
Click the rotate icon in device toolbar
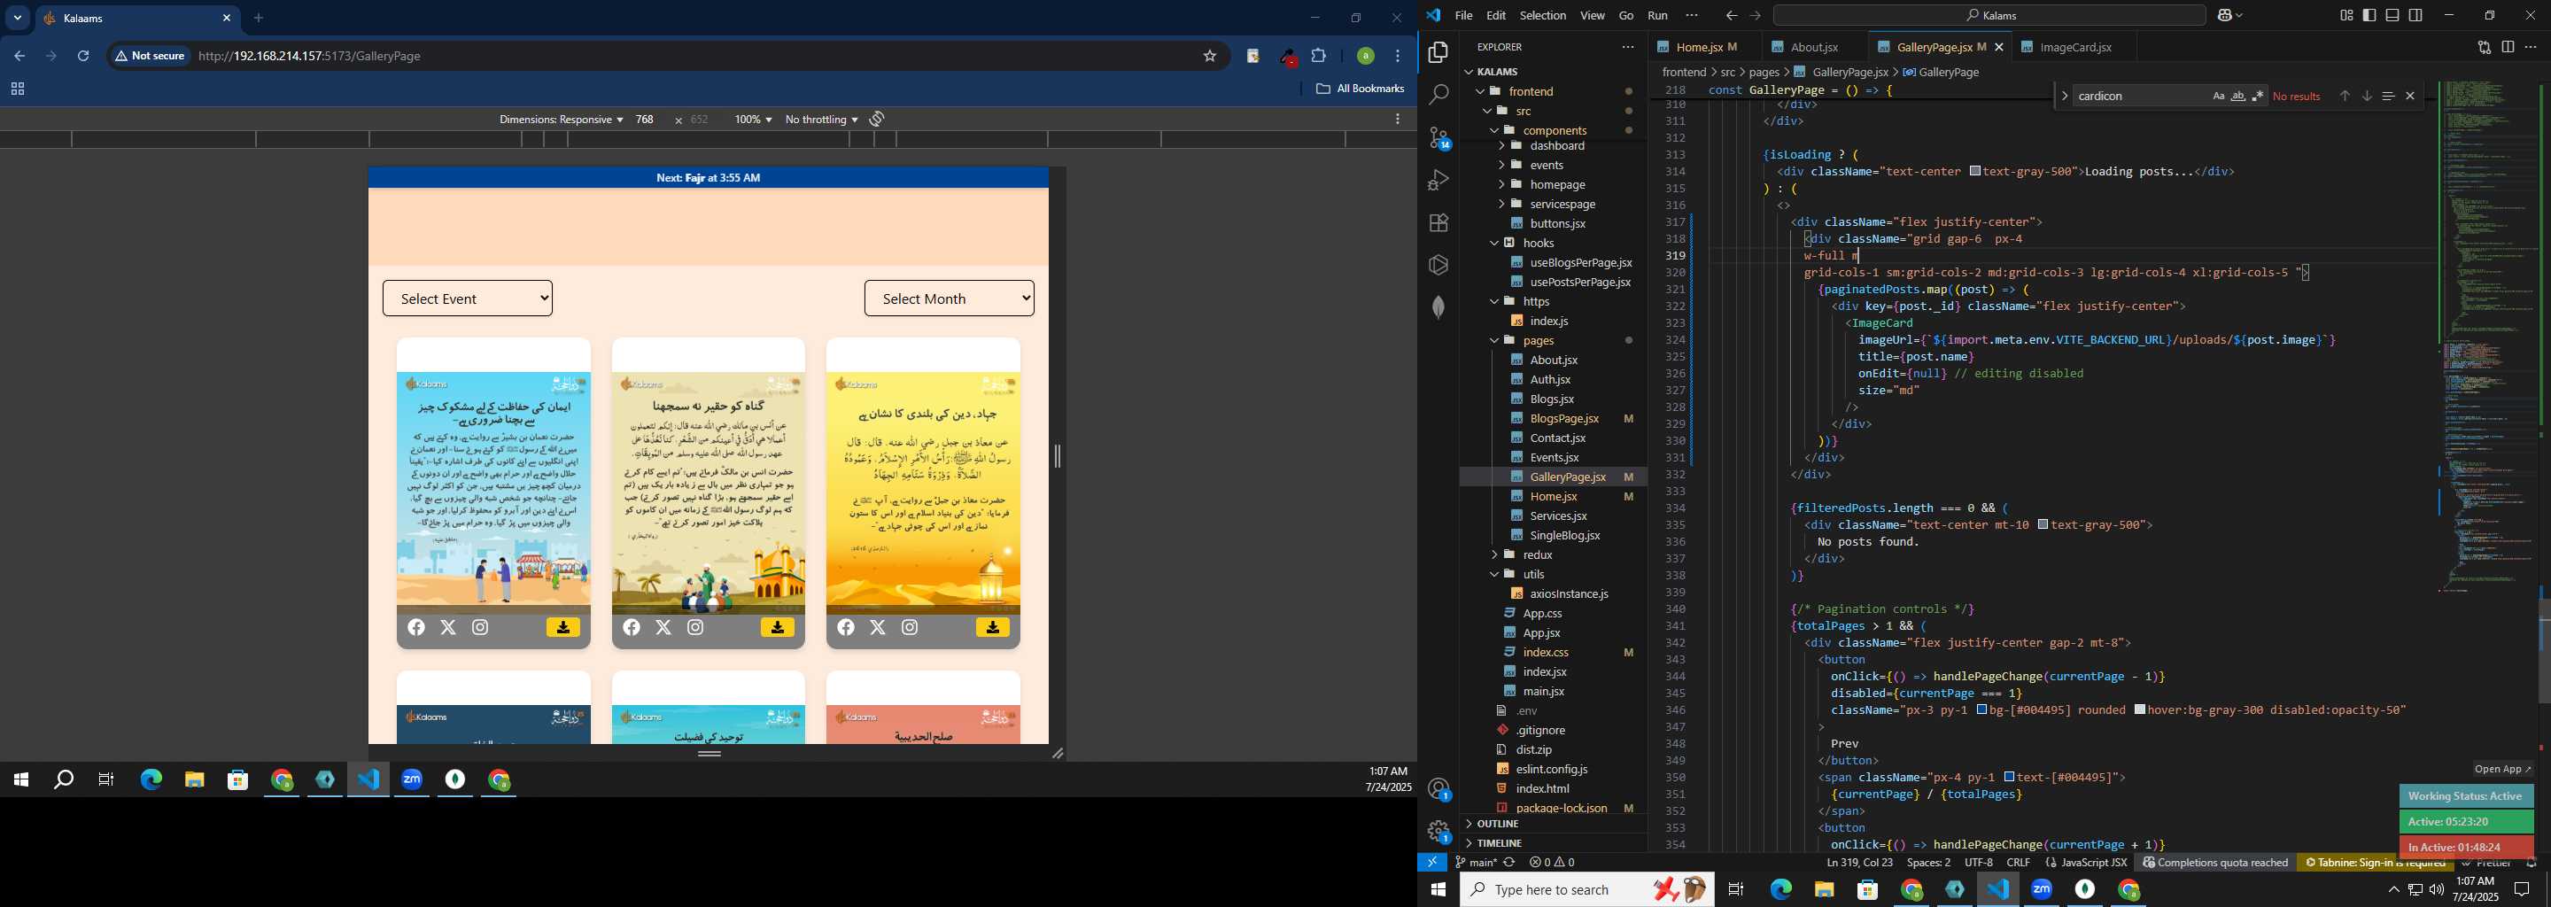pos(878,119)
